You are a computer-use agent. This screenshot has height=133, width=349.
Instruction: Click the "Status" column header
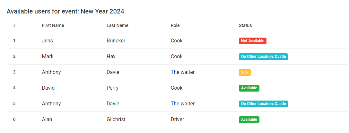coord(245,26)
